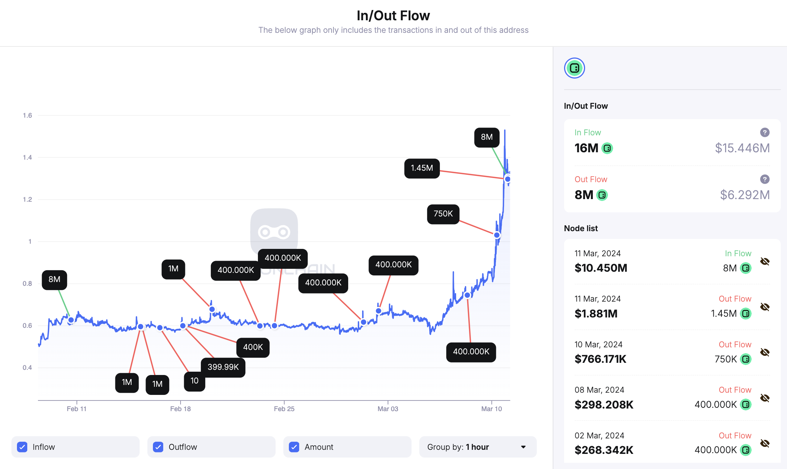Select the 1.45M outflow chart label
The image size is (787, 469).
point(422,168)
